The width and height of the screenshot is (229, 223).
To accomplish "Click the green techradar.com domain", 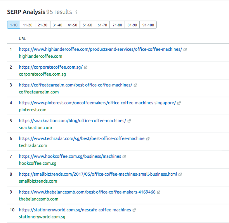I will coord(33,145).
